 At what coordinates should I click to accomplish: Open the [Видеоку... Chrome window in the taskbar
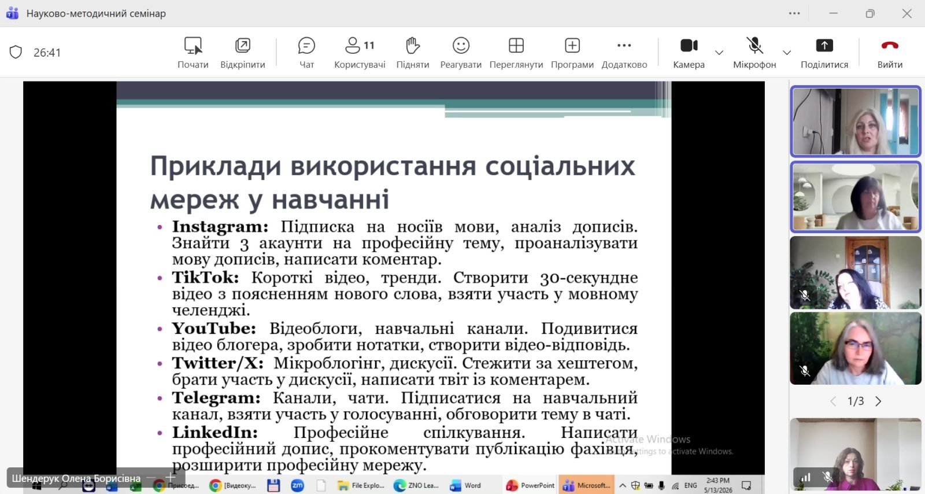click(x=232, y=485)
